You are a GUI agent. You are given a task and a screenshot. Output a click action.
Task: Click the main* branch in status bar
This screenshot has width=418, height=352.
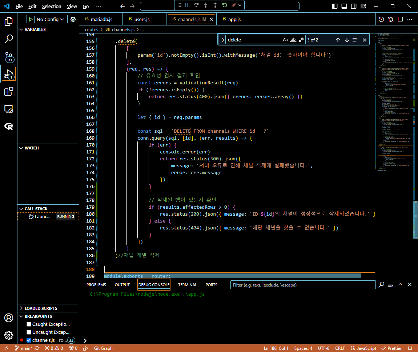point(23,348)
